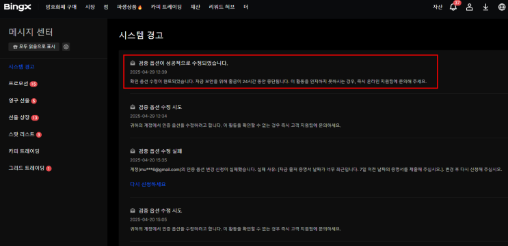Open 카피 트레이딩 in top navigation
This screenshot has height=246, width=508.
click(x=166, y=7)
